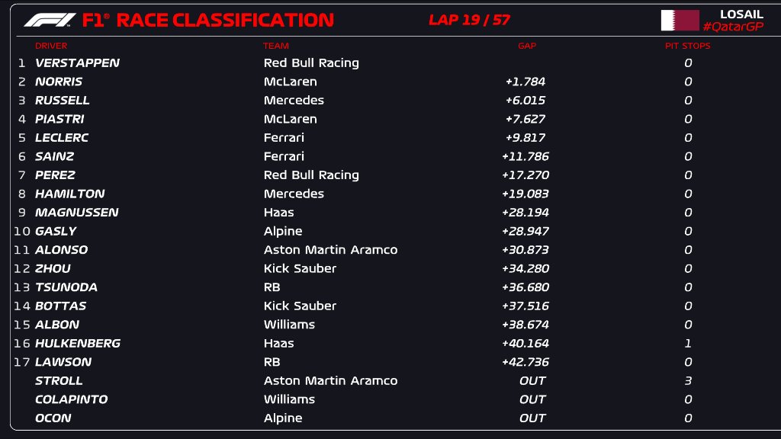Click the PIT STOPS column header

687,46
